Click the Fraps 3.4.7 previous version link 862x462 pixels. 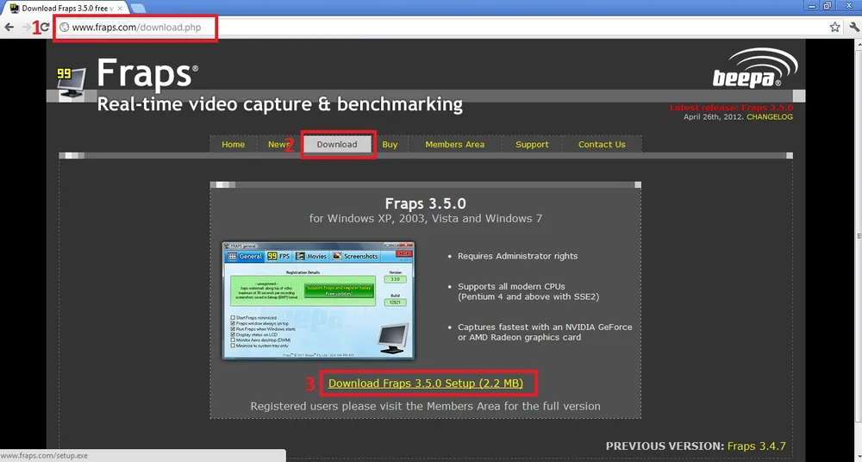[x=756, y=446]
